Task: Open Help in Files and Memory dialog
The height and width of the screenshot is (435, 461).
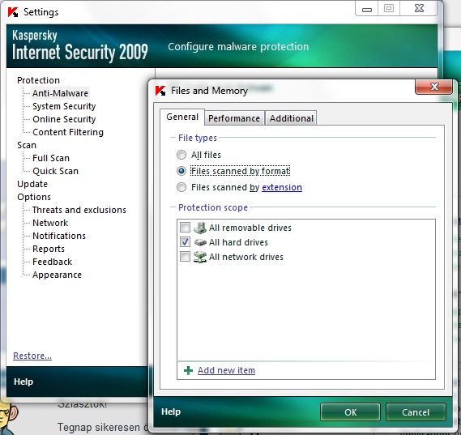Action: click(171, 412)
